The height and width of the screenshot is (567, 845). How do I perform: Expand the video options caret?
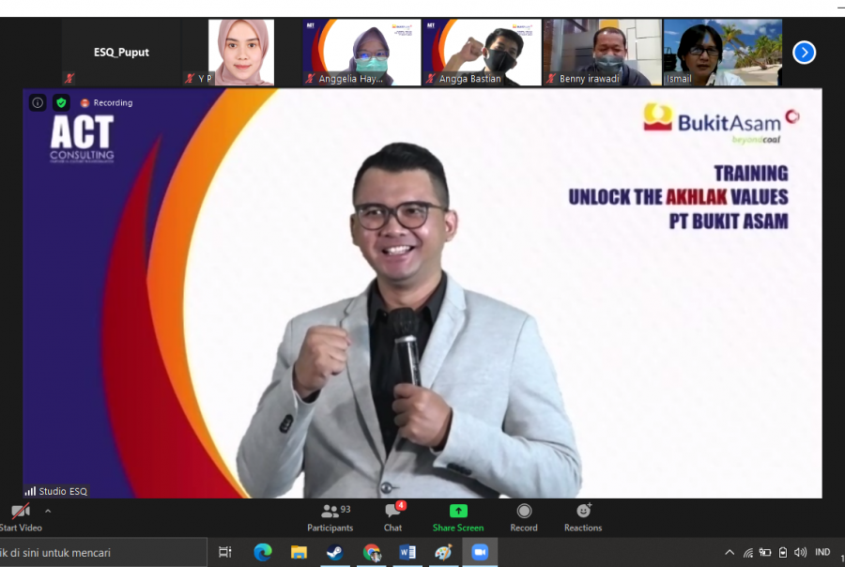(x=48, y=512)
